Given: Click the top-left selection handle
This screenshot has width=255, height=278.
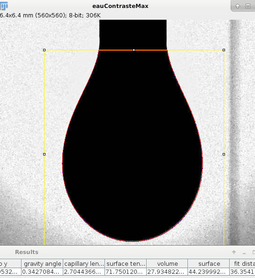Looking at the screenshot, I should [x=44, y=50].
